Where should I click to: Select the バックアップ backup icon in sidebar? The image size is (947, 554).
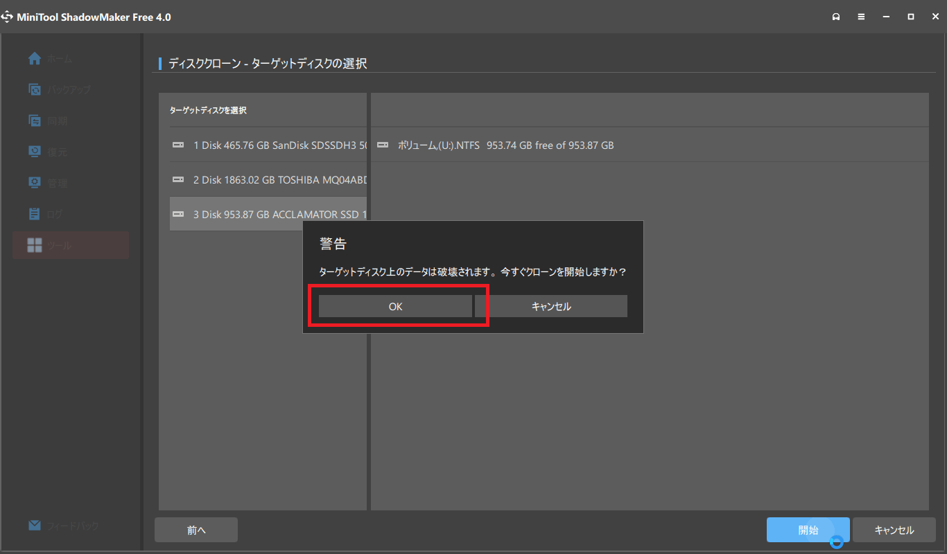pos(35,89)
